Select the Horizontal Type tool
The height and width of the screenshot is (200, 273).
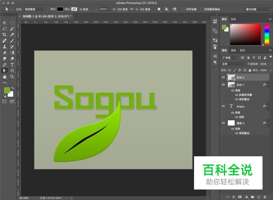(x=12, y=65)
